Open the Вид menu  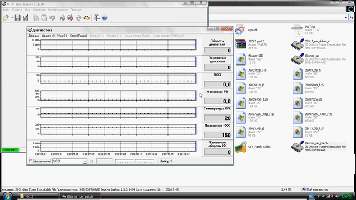[x=27, y=10]
